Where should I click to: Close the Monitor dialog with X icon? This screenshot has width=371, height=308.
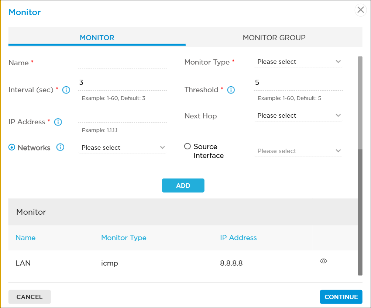pyautogui.click(x=361, y=10)
